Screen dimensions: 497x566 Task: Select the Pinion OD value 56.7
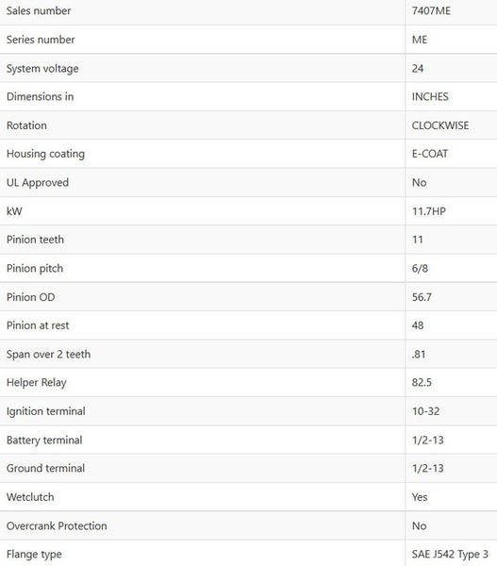(422, 297)
